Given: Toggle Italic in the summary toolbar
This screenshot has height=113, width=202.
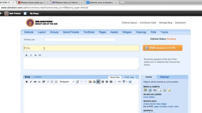Looking at the screenshot, I should (x=31, y=55).
